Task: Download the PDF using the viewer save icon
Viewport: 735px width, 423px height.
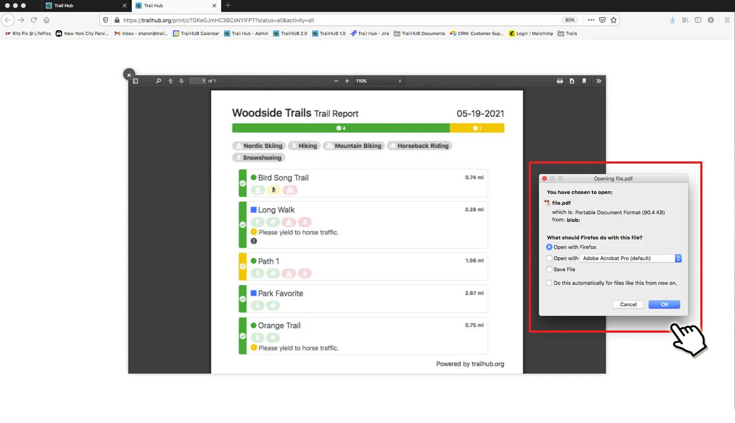Action: (x=572, y=81)
